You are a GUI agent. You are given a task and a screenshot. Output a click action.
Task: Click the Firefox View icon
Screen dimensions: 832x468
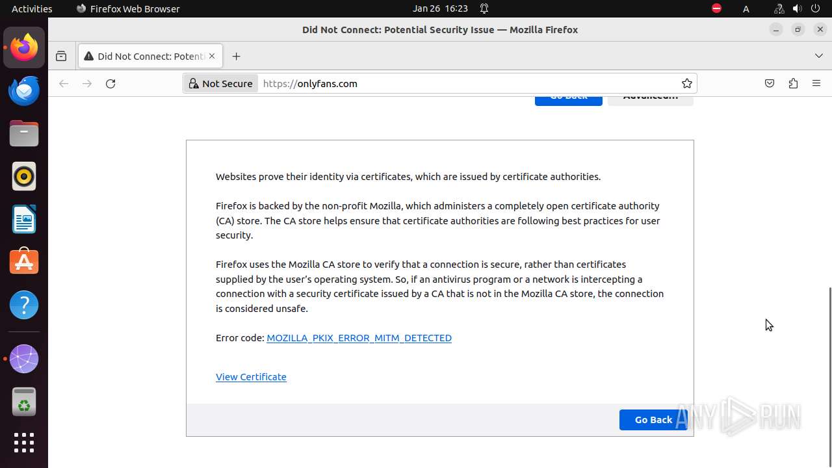pyautogui.click(x=61, y=57)
